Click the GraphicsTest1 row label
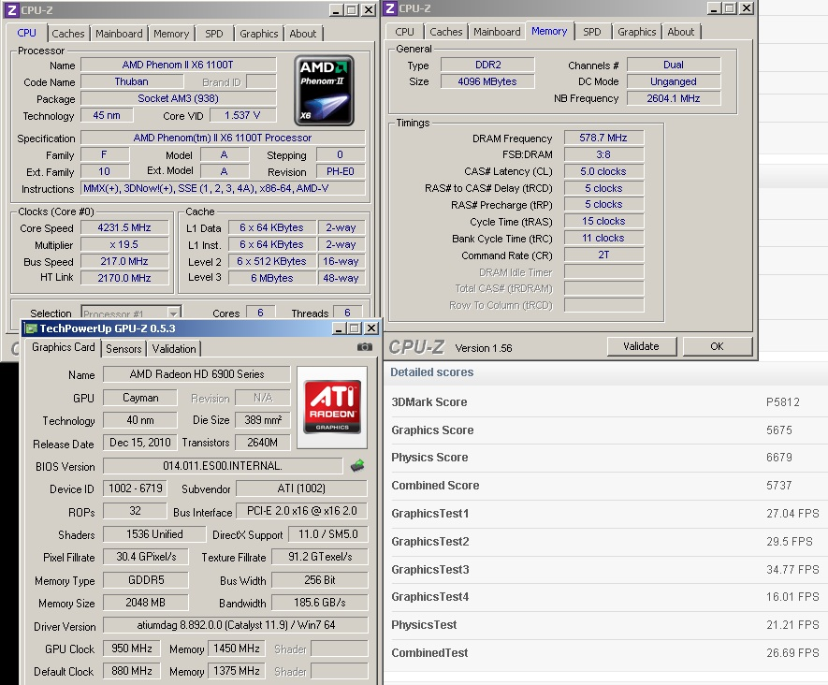 429,514
